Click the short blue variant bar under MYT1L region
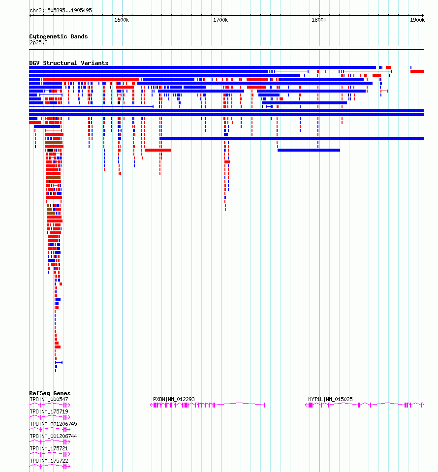Viewport: 438px width, 472px height. coord(309,150)
